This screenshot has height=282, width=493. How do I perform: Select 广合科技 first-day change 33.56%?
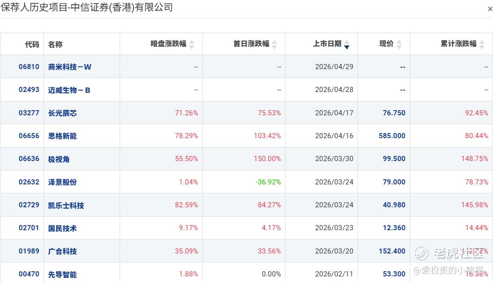click(x=269, y=251)
